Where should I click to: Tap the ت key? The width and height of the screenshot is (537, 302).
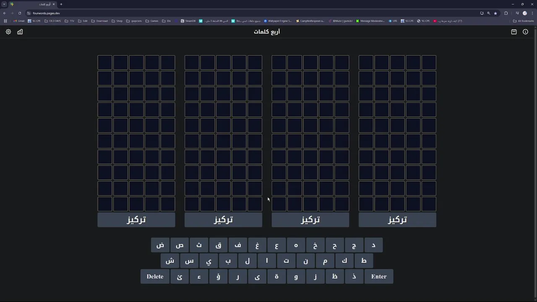point(286,261)
